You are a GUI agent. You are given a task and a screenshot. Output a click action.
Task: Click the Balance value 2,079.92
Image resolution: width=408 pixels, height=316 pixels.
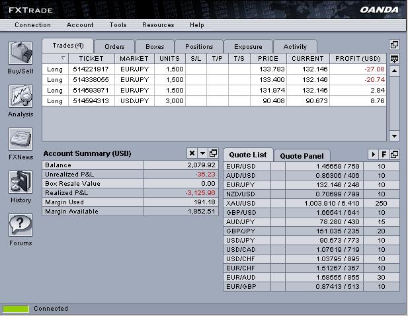tap(201, 165)
